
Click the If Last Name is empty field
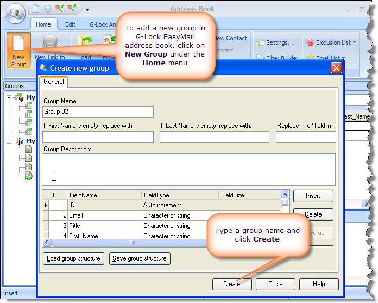(x=215, y=137)
